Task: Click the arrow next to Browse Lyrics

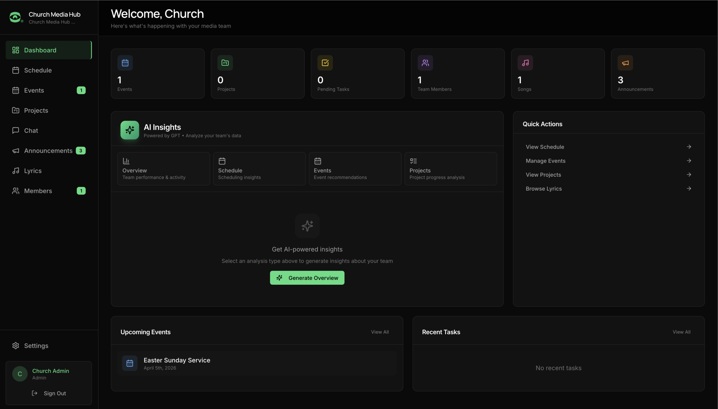Action: pos(689,188)
